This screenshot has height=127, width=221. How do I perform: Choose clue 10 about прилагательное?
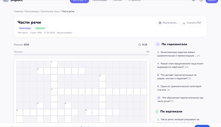tap(180, 99)
